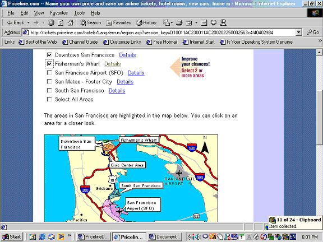This screenshot has height=242, width=323.
Task: Open Details link for Fisherman's Wharf
Action: [113, 64]
